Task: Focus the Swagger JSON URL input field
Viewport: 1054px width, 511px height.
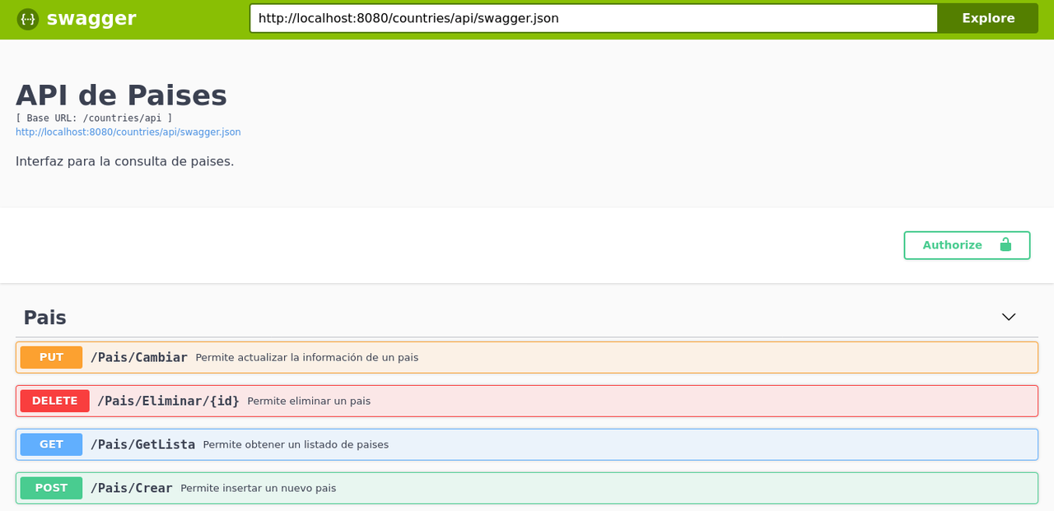Action: pyautogui.click(x=593, y=18)
